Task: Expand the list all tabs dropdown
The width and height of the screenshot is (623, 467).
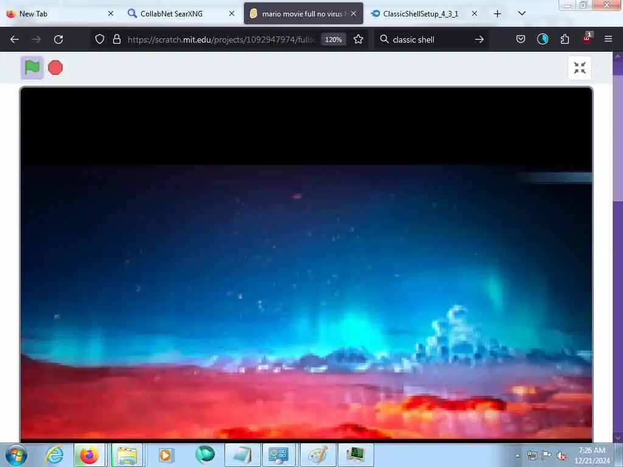Action: click(x=522, y=13)
